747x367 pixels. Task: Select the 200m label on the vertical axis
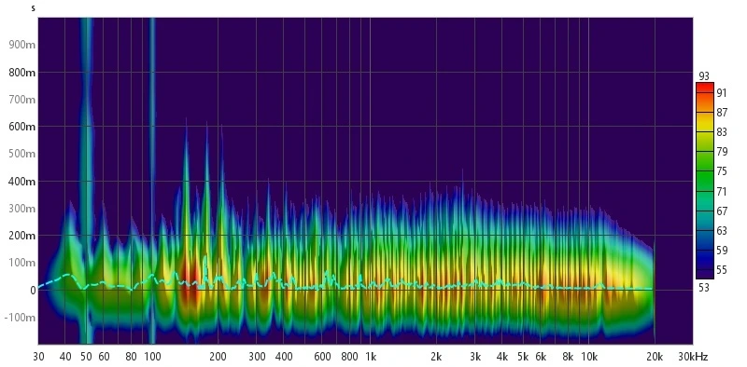click(x=22, y=236)
